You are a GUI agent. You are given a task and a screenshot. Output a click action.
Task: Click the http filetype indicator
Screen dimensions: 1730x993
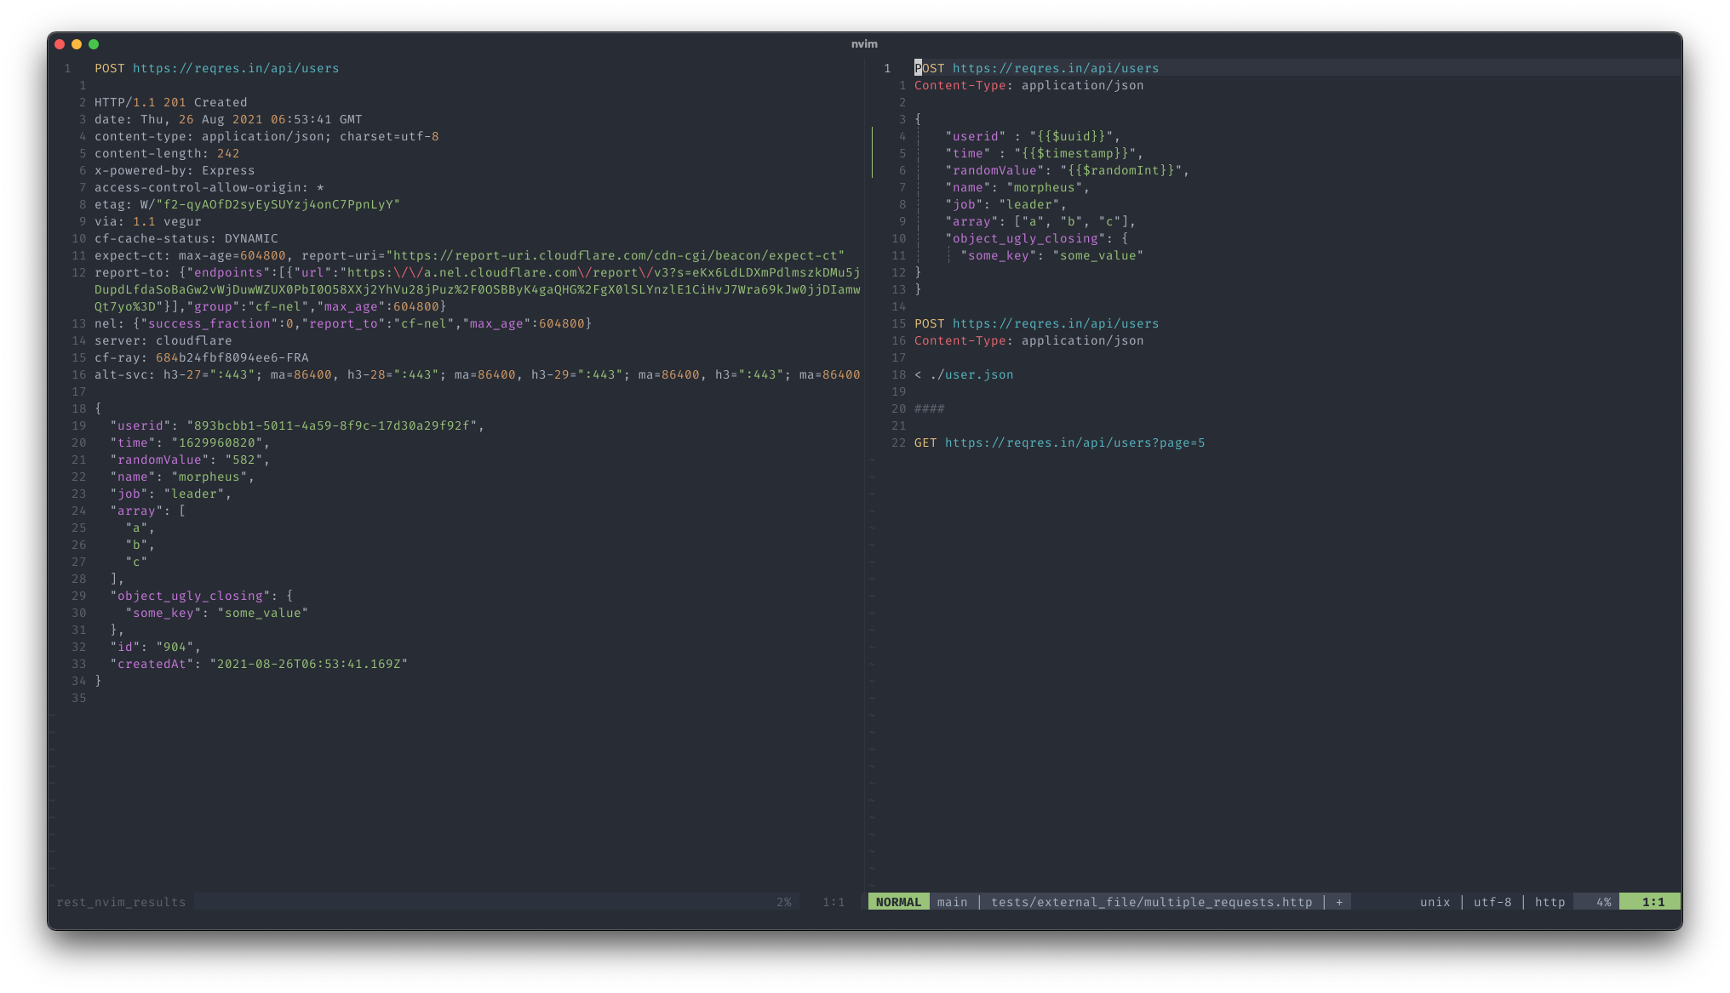(1550, 902)
